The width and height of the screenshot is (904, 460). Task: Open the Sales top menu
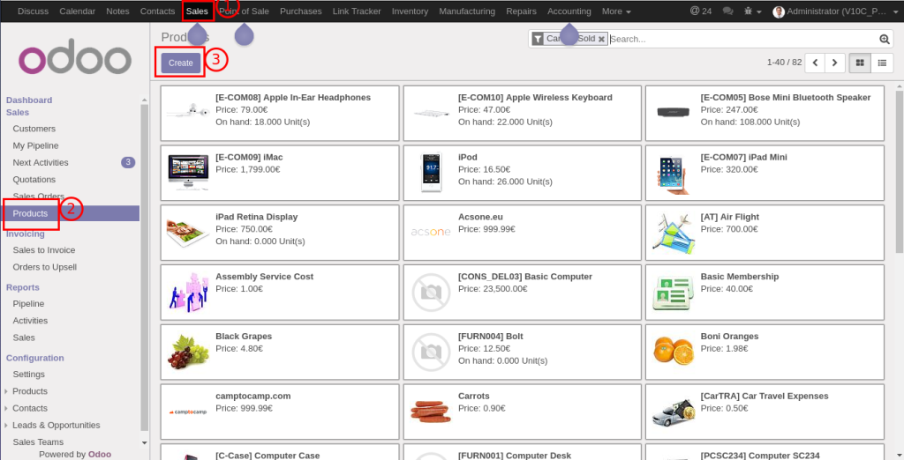197,11
